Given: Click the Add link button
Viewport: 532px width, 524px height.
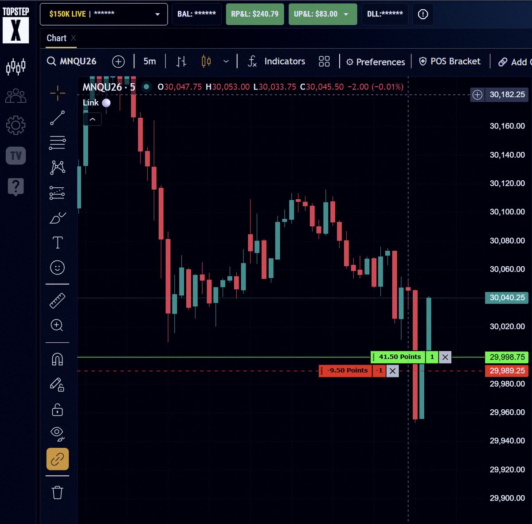Looking at the screenshot, I should point(514,62).
